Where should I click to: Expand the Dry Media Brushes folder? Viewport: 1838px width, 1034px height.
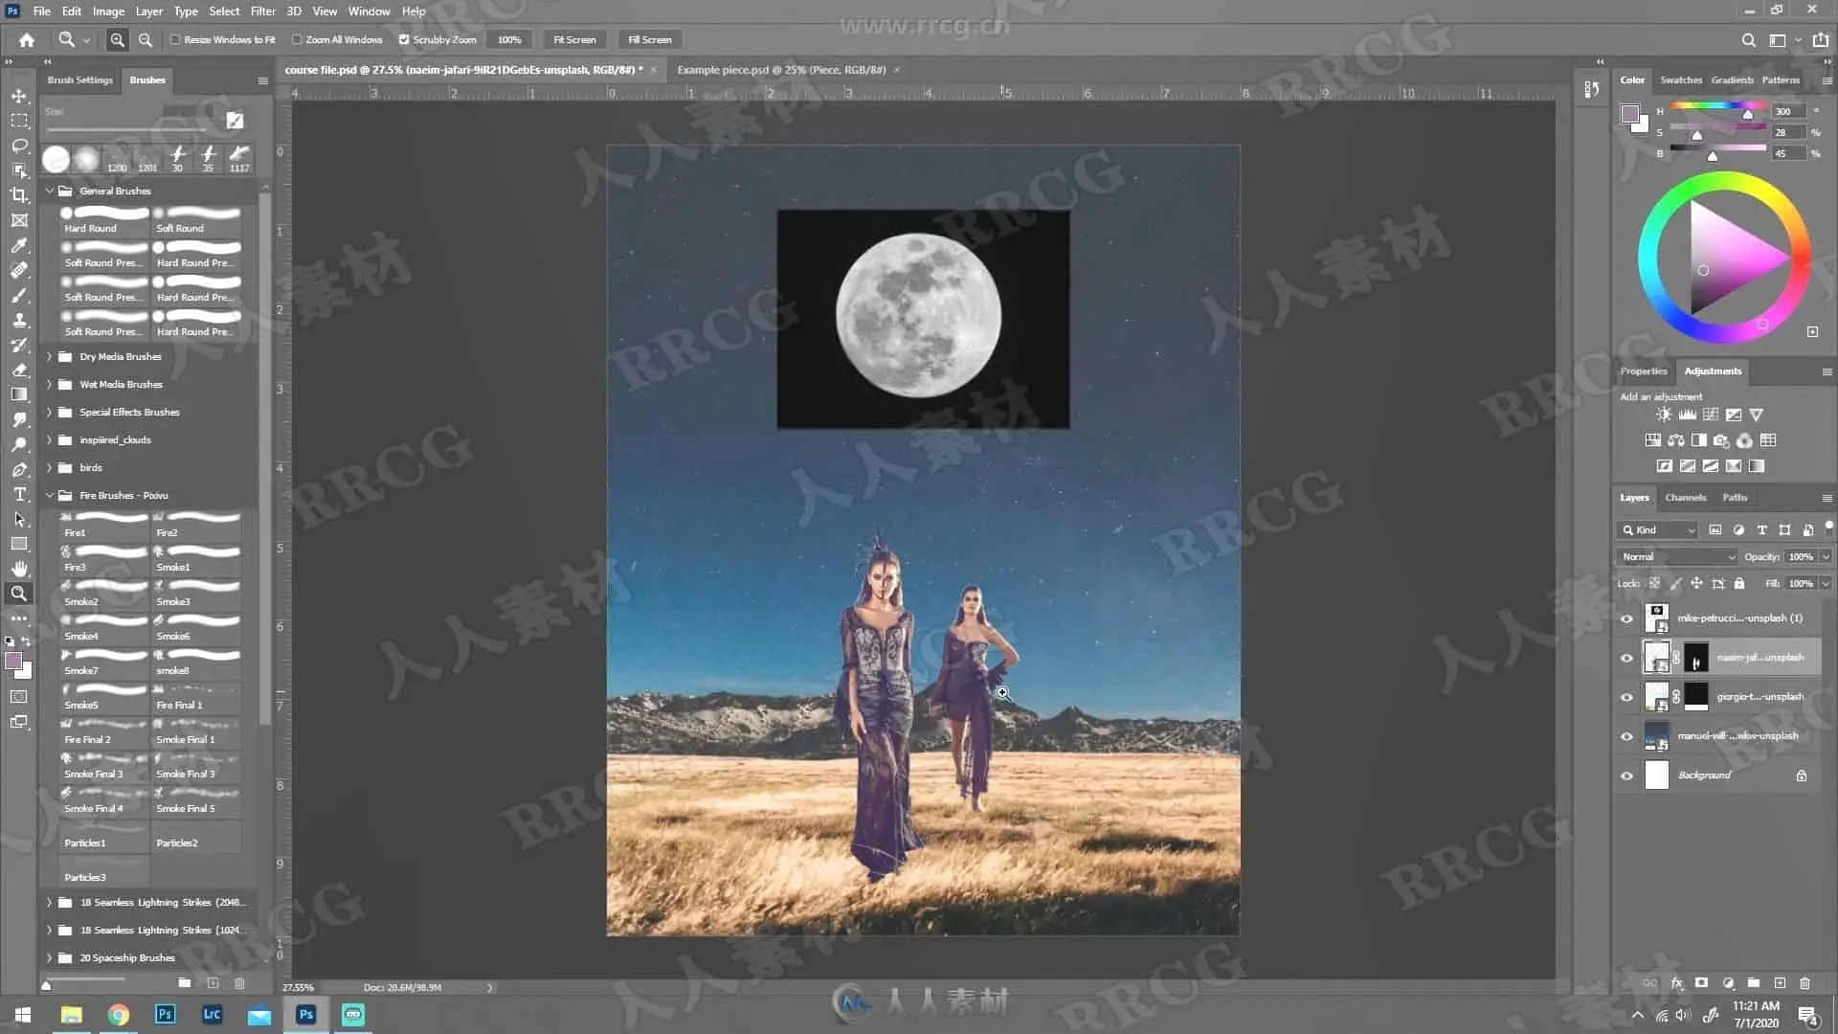coord(50,356)
